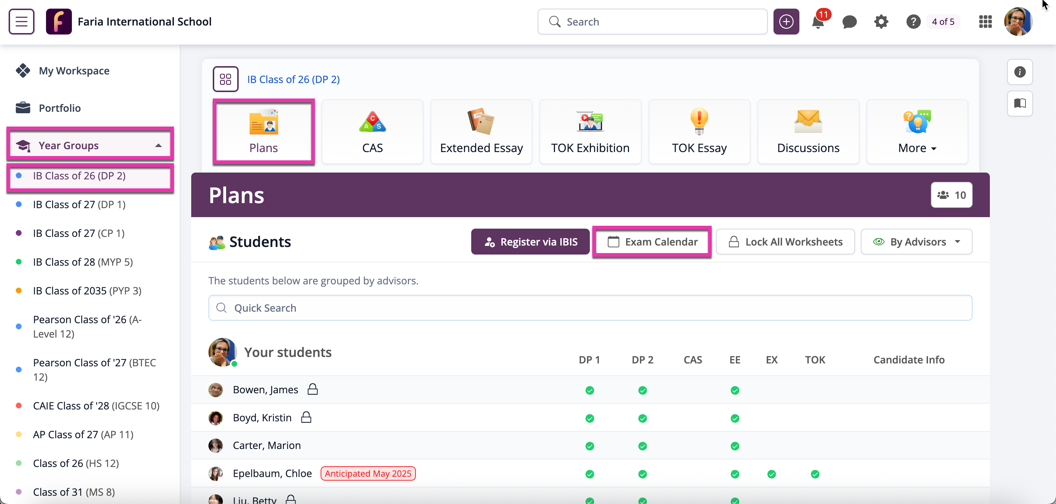Click the notifications bell icon
Image resolution: width=1056 pixels, height=504 pixels.
[x=817, y=22]
